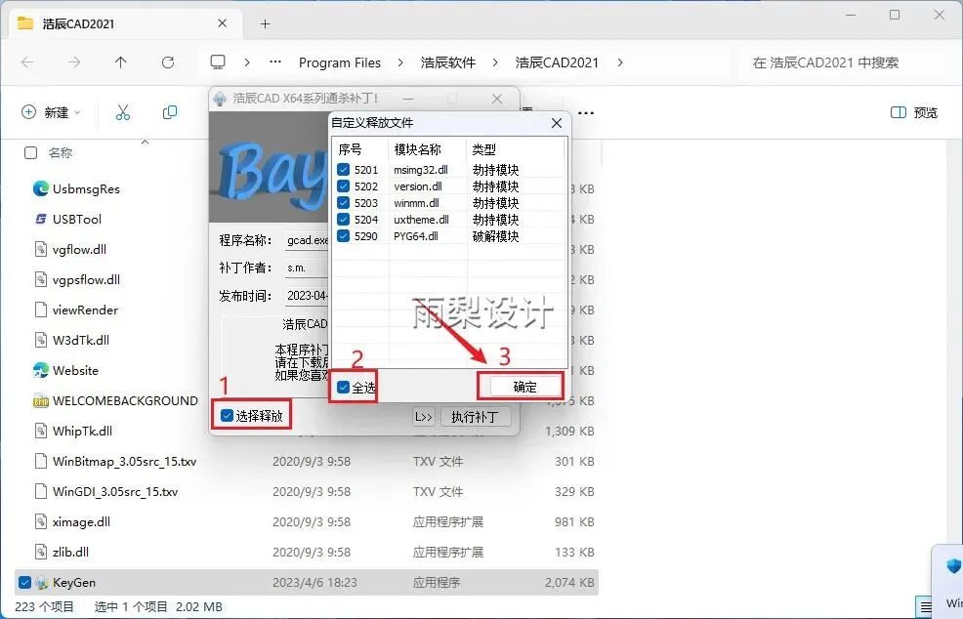Image resolution: width=963 pixels, height=619 pixels.
Task: Open the address bar ellipsis overflow
Action: (x=275, y=62)
